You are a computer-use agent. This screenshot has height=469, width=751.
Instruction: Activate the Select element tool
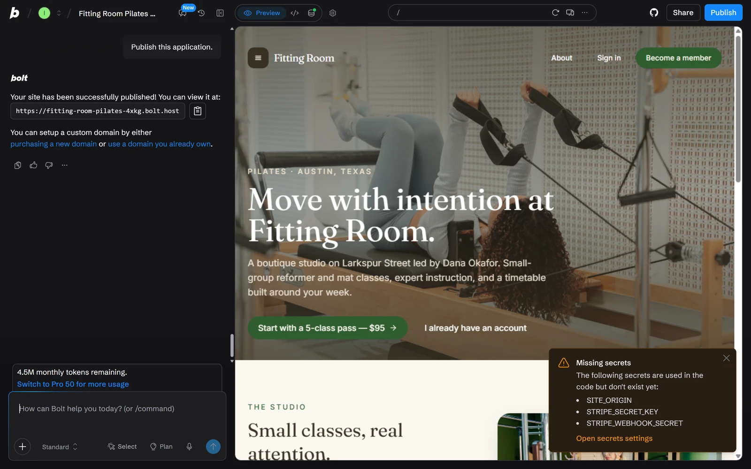click(122, 446)
